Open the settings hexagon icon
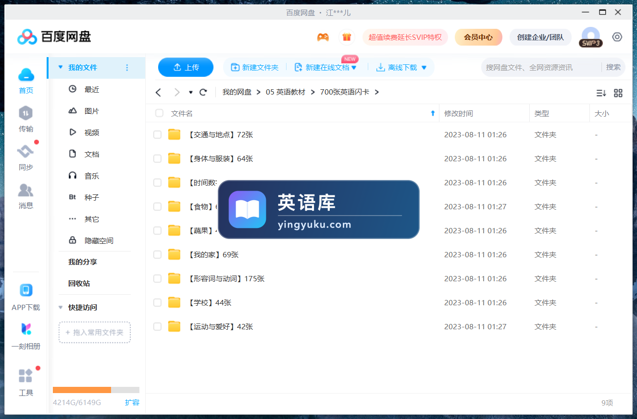The image size is (637, 419). tap(617, 37)
